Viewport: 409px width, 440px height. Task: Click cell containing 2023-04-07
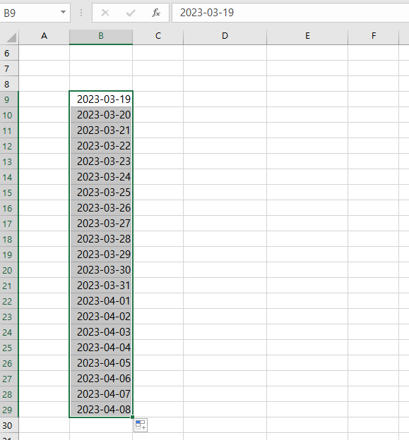pyautogui.click(x=101, y=394)
